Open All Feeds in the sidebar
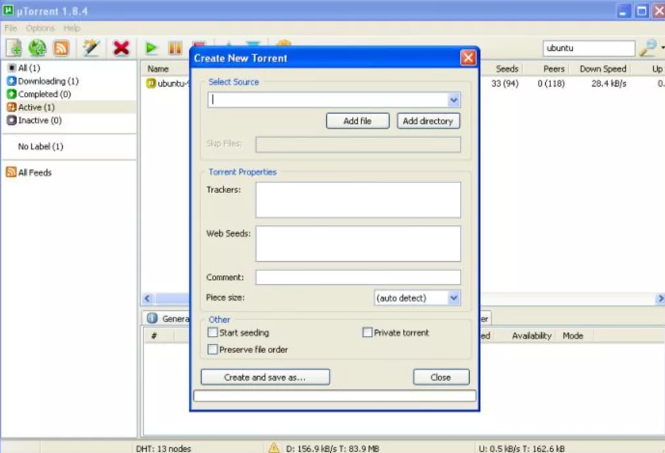The height and width of the screenshot is (453, 665). tap(29, 173)
